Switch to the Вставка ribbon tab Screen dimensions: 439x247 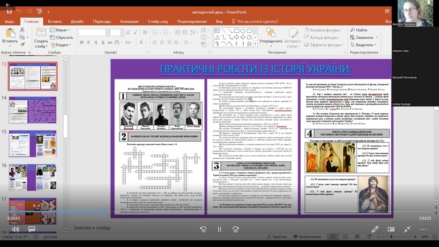click(55, 22)
